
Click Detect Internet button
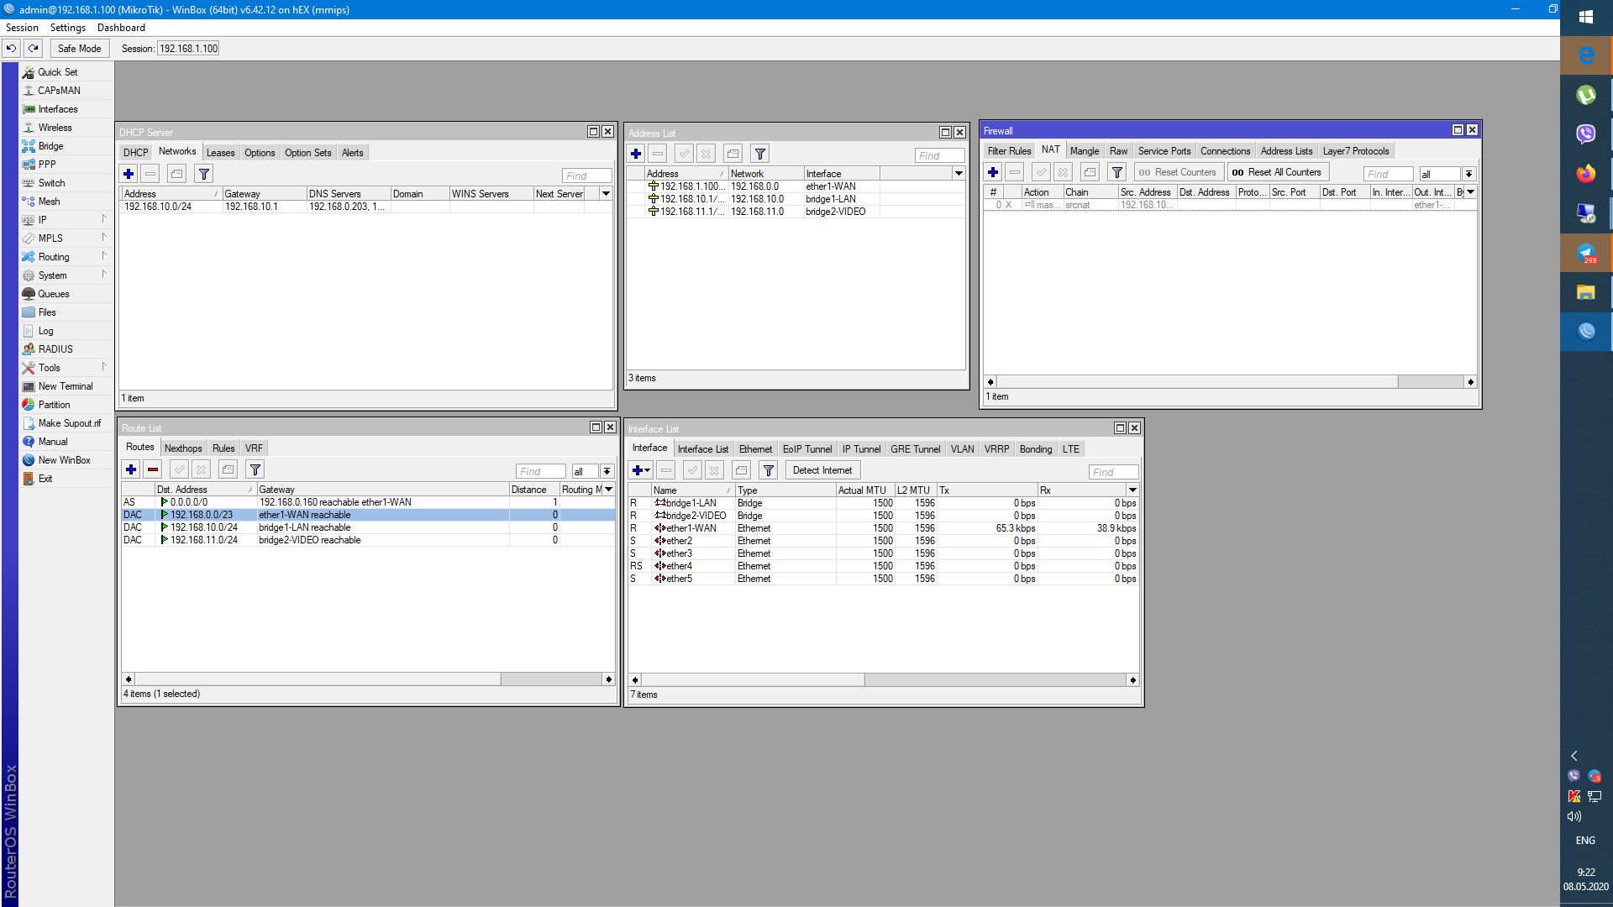(x=822, y=470)
